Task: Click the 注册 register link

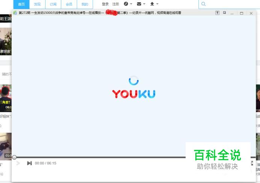Action: 116,4
